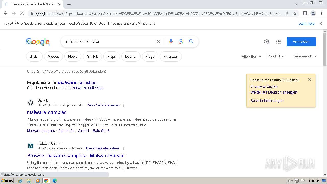Screen dimensions: 327x184
Task: Open the Windows Start menu
Action: coord(7,181)
